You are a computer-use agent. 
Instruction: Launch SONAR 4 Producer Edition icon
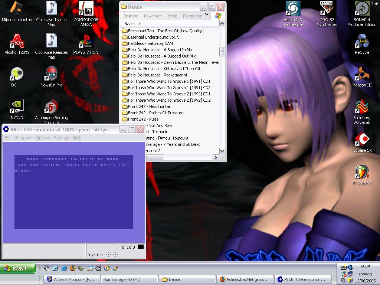click(362, 9)
